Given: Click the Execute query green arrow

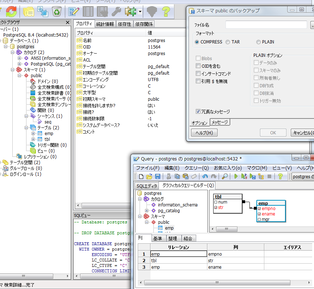Looking at the screenshot, I should click(x=236, y=176).
